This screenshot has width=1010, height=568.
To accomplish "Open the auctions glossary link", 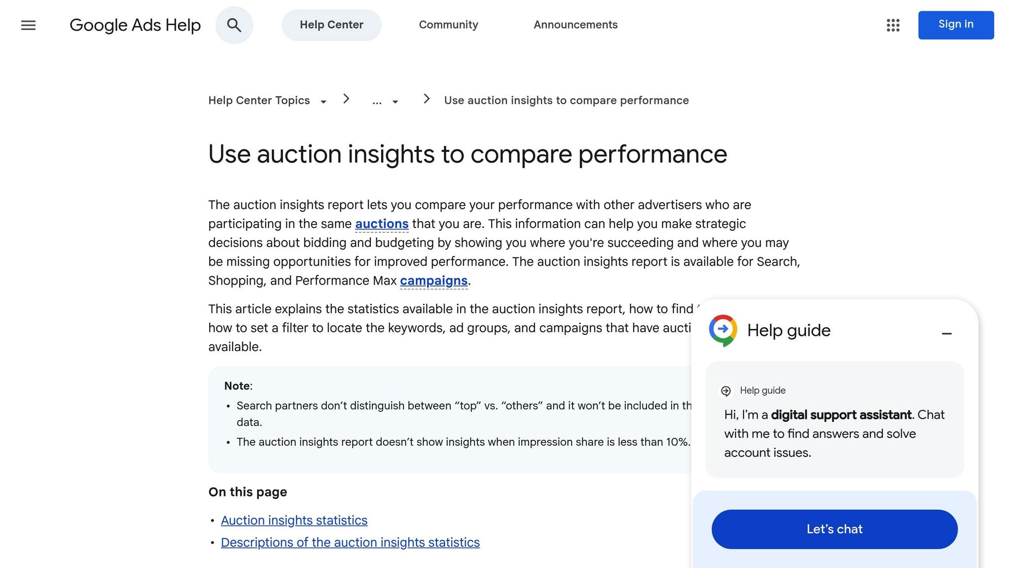I will pyautogui.click(x=381, y=223).
